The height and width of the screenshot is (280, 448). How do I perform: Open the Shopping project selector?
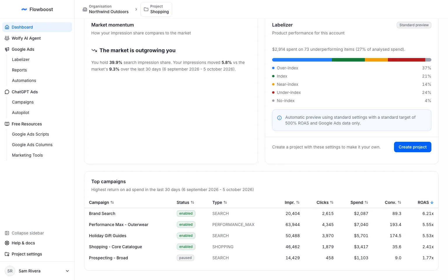(156, 9)
